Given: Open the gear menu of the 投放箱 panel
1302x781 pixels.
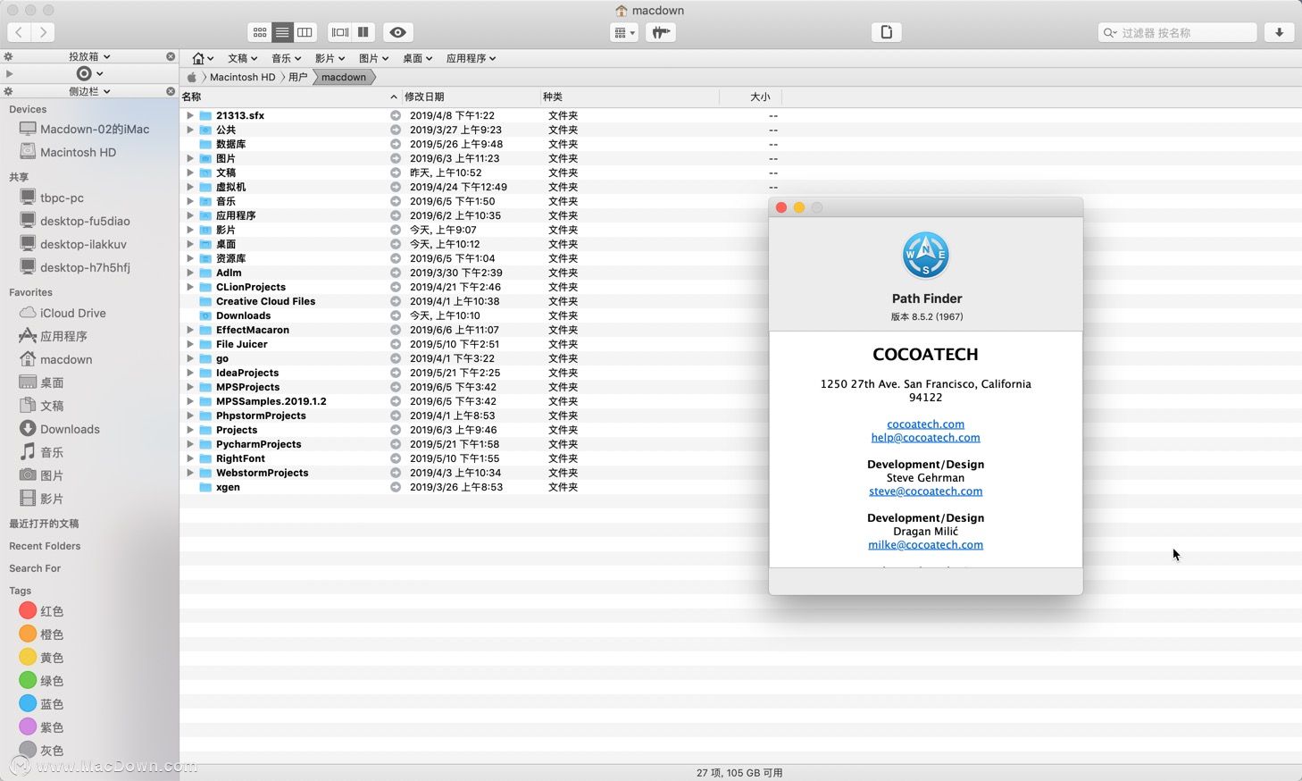Looking at the screenshot, I should 8,56.
